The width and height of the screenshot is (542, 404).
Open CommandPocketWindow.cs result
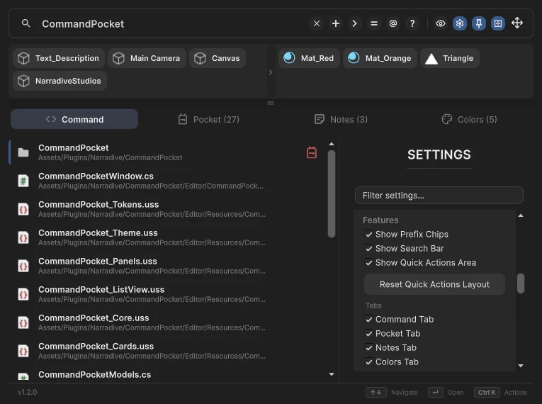(x=167, y=181)
